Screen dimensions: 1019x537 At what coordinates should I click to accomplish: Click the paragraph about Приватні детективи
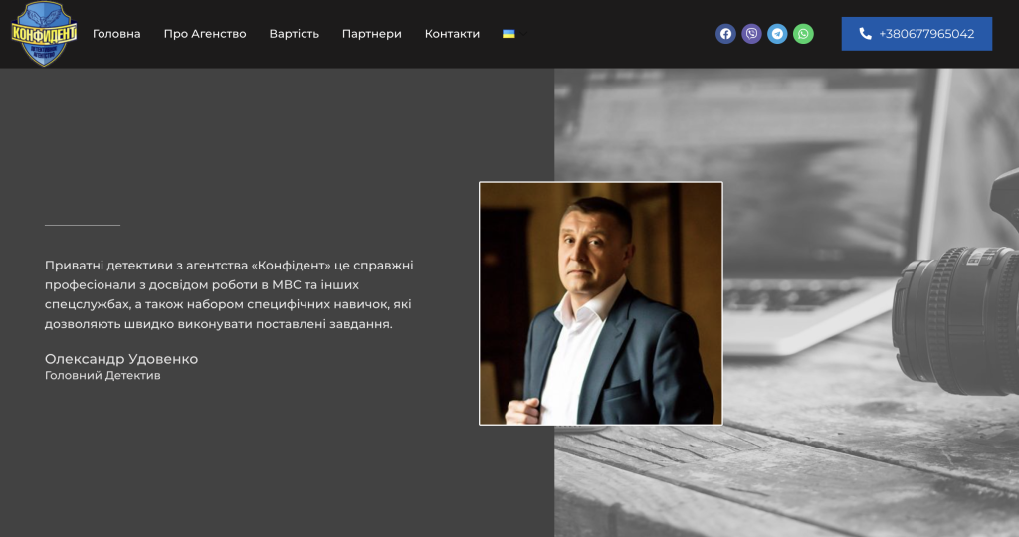(229, 294)
